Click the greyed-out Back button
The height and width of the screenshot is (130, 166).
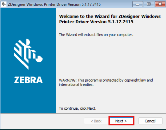pyautogui.click(x=96, y=121)
